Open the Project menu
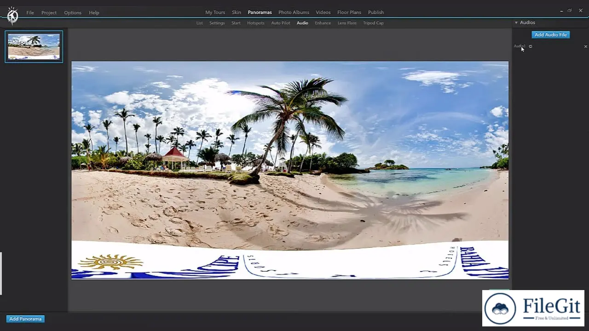The width and height of the screenshot is (589, 331). (x=49, y=12)
